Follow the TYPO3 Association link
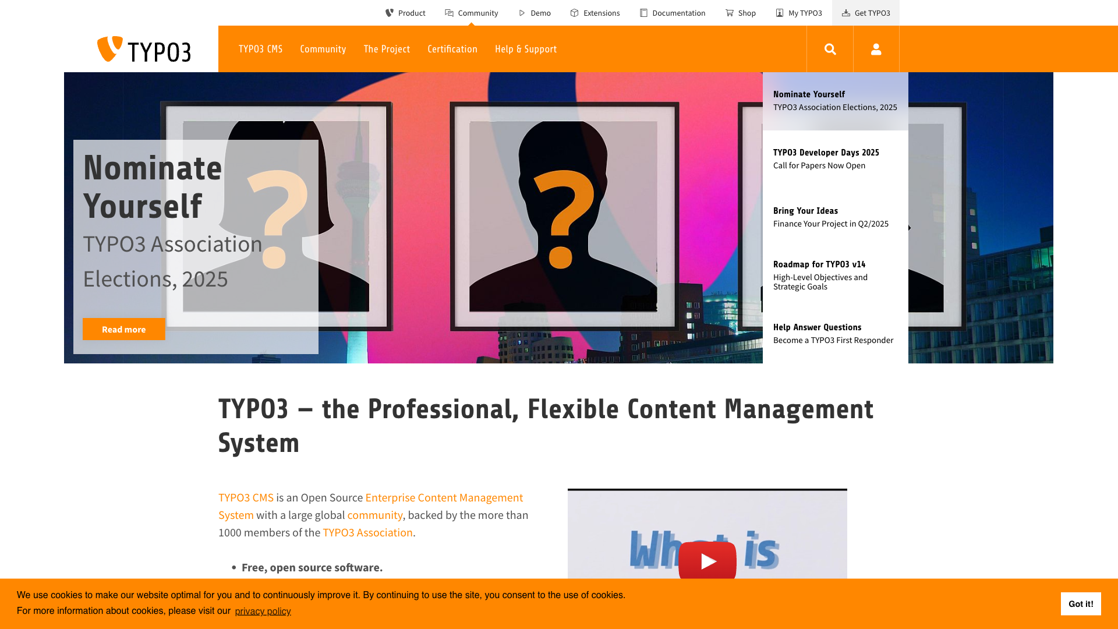1118x629 pixels. click(367, 532)
